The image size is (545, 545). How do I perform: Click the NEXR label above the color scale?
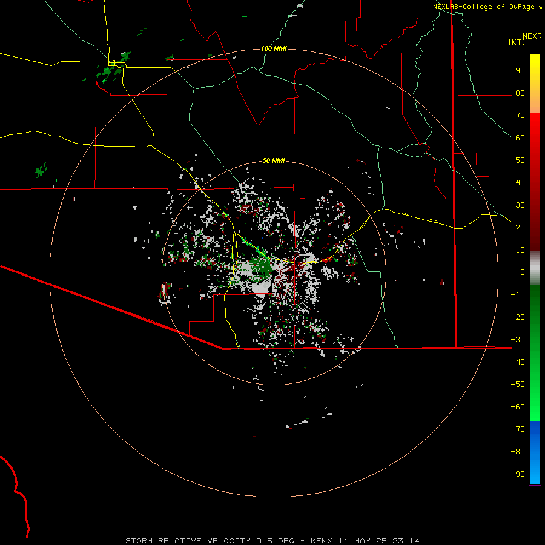(532, 36)
